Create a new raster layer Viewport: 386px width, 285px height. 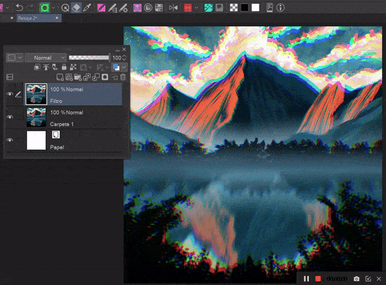point(60,77)
